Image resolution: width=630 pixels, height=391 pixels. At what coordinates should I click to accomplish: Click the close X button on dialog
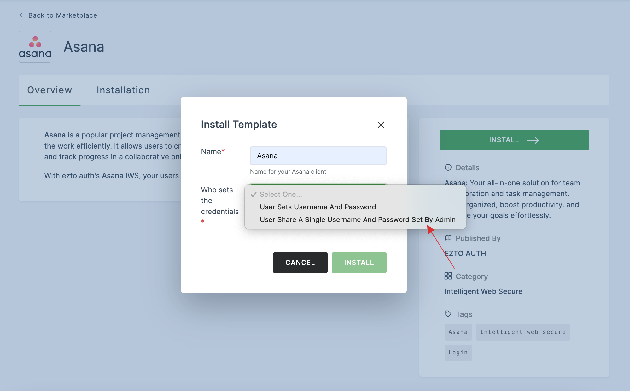point(381,125)
